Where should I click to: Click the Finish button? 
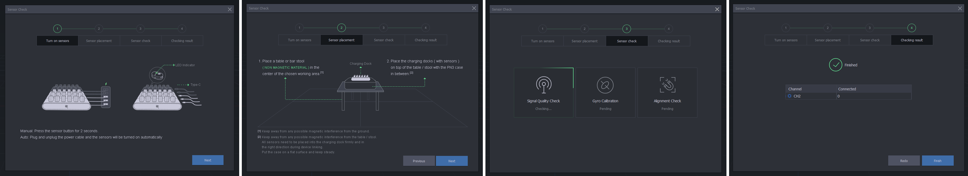(937, 161)
